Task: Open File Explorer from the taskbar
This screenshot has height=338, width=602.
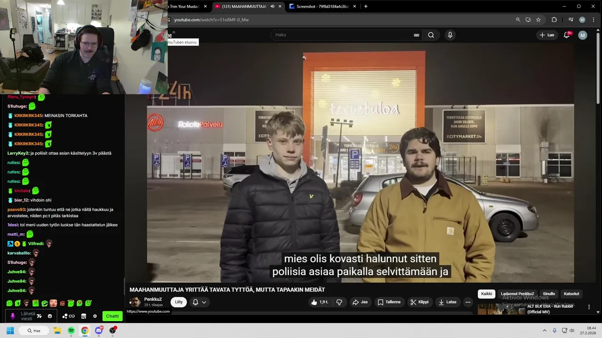Action: click(x=57, y=330)
